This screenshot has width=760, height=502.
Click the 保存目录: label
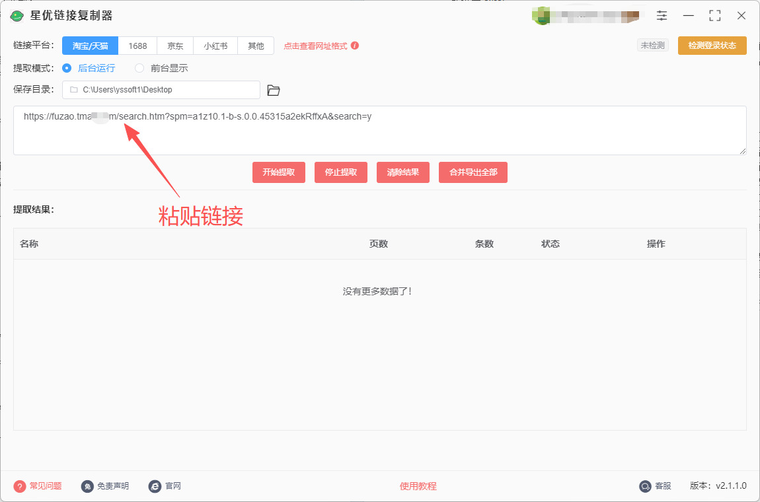click(x=34, y=90)
